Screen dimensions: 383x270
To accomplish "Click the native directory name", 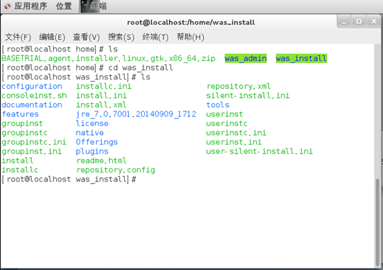I will (x=89, y=133).
